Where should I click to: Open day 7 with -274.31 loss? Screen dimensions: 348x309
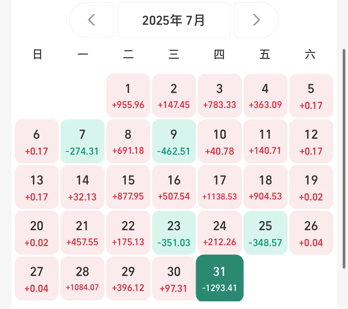click(x=82, y=141)
